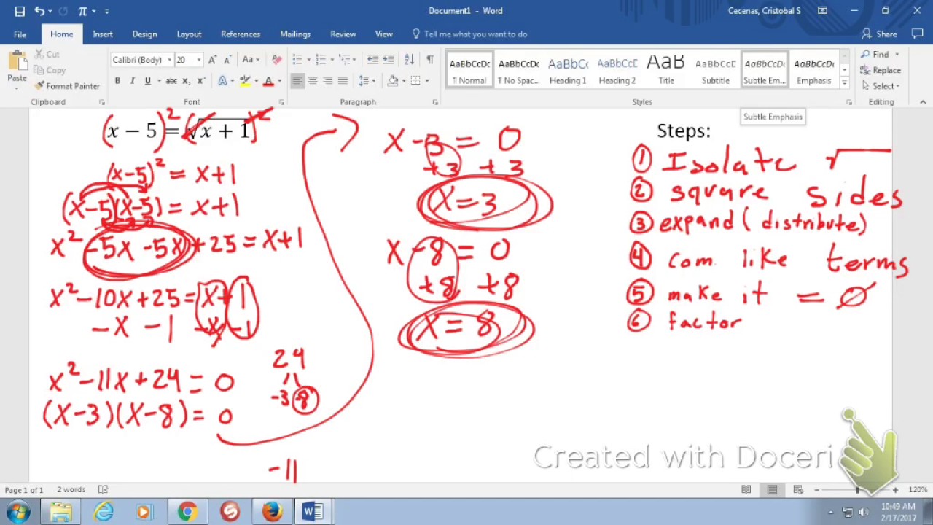Image resolution: width=933 pixels, height=525 pixels.
Task: Toggle Underline formatting
Action: click(147, 81)
